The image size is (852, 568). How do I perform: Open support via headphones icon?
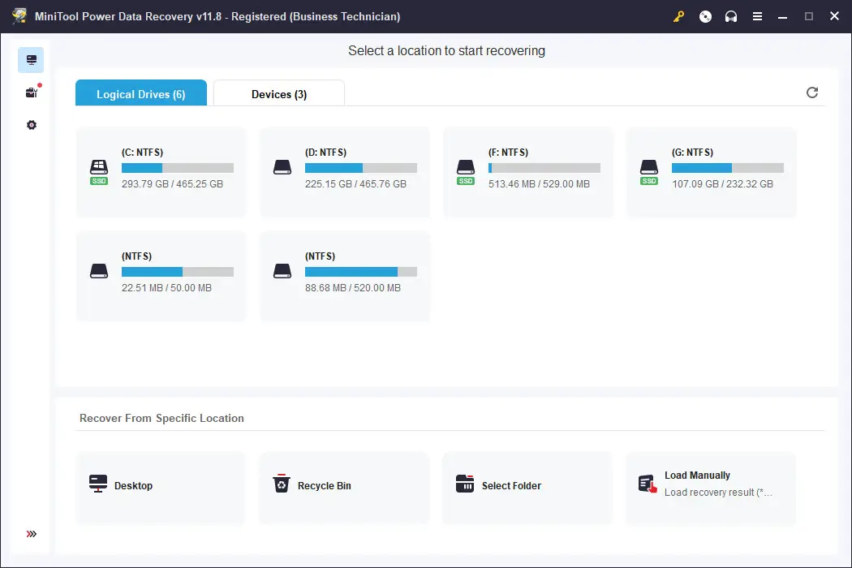click(731, 16)
